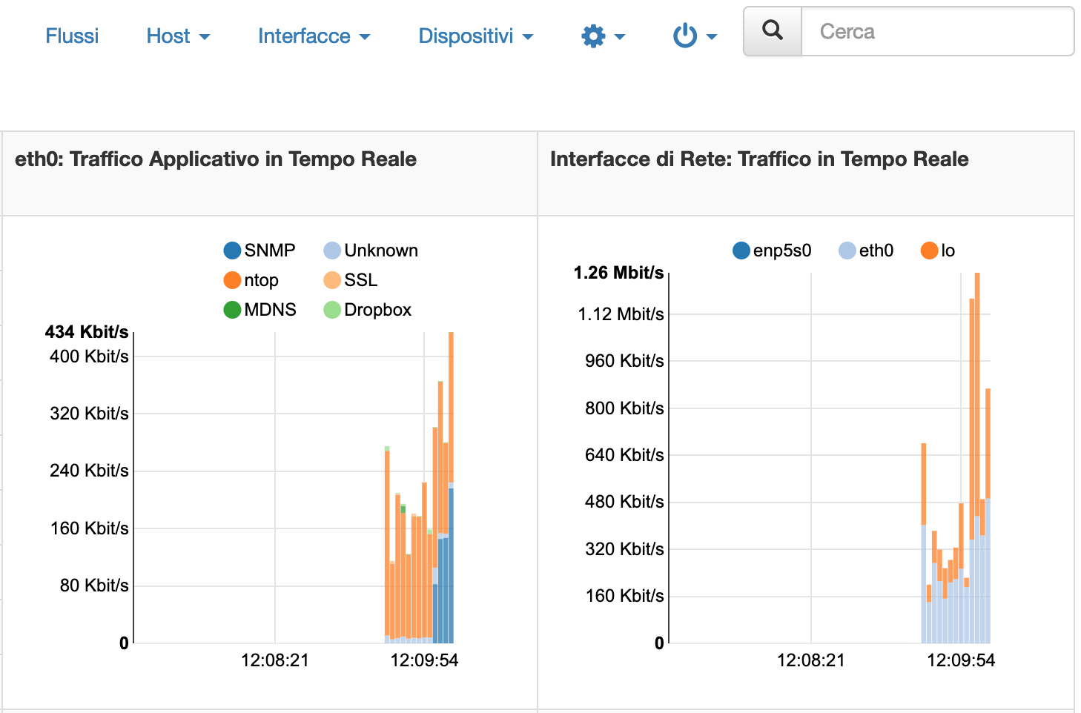Click the '640 Kbit/s' axis label
Image resolution: width=1081 pixels, height=713 pixels.
click(x=624, y=455)
